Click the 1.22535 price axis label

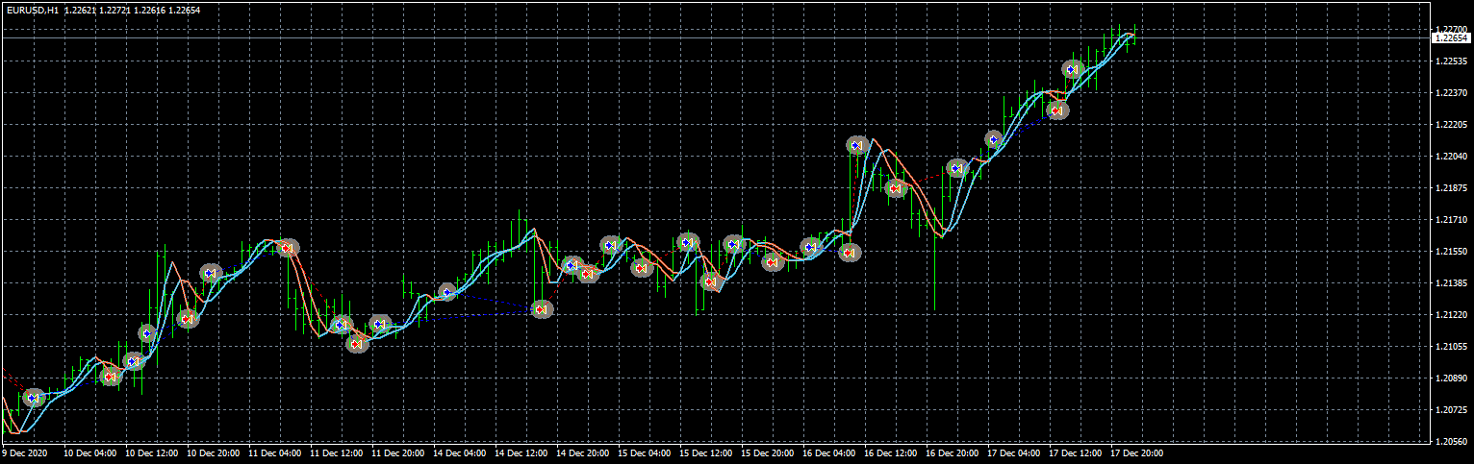(x=1450, y=61)
